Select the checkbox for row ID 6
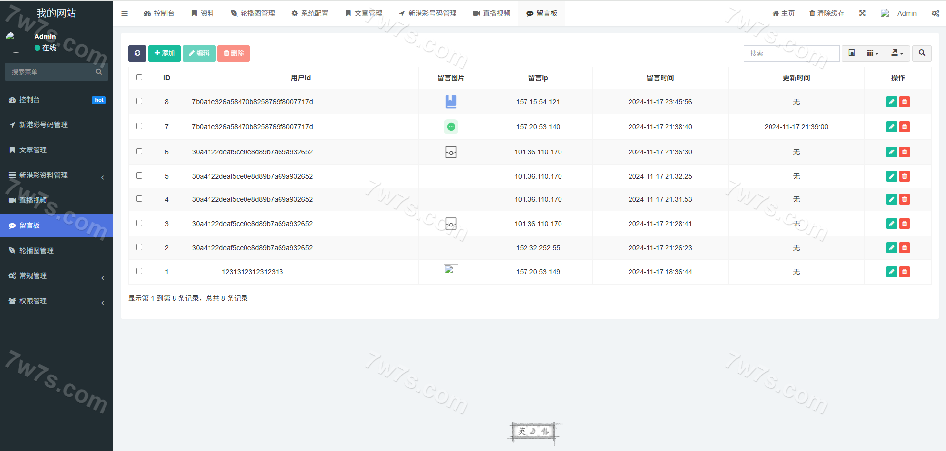Viewport: 946px width, 451px height. (140, 151)
